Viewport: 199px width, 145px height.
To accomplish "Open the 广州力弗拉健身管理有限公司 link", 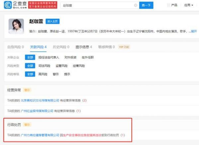I will tap(40, 135).
